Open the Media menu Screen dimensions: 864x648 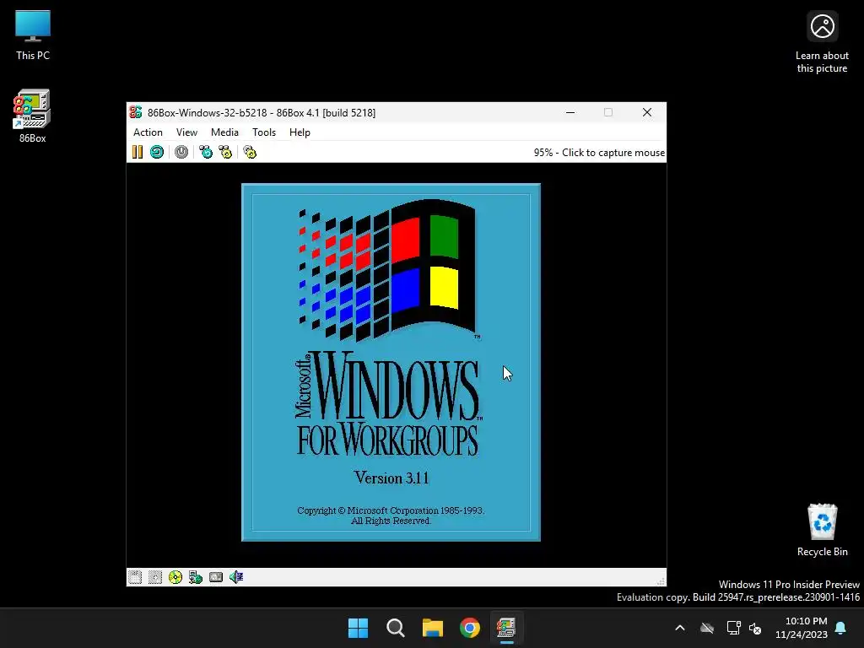click(224, 132)
